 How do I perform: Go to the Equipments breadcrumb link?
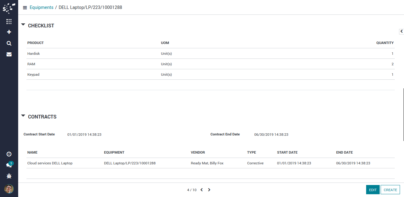[41, 7]
